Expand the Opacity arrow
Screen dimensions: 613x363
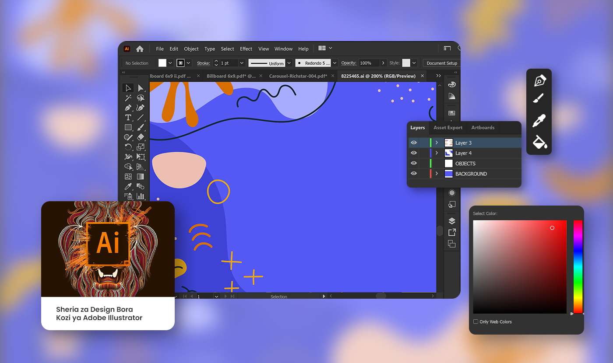(x=384, y=63)
